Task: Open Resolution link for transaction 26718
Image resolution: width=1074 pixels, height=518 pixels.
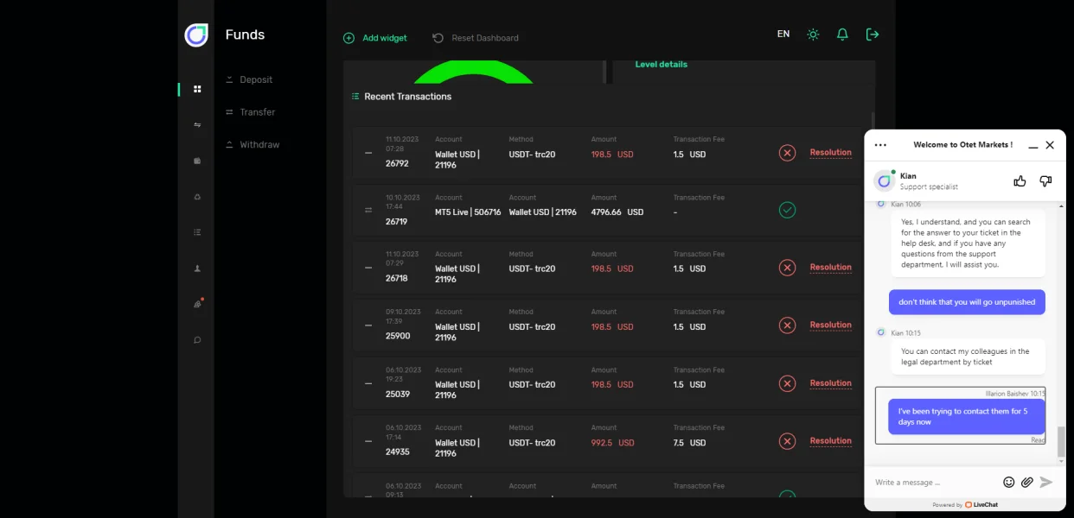Action: (x=831, y=268)
